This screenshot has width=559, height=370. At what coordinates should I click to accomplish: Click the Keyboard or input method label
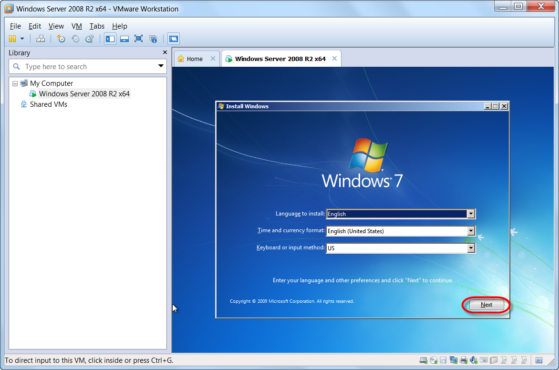click(x=290, y=247)
